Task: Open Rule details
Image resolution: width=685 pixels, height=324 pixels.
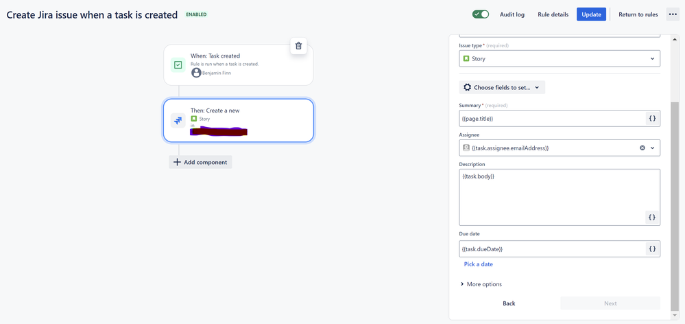Action: 553,14
